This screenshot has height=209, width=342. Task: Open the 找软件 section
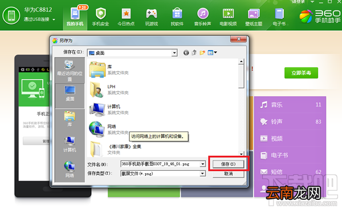[177, 17]
